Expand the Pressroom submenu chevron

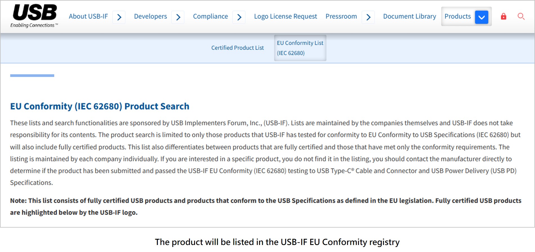pyautogui.click(x=368, y=17)
